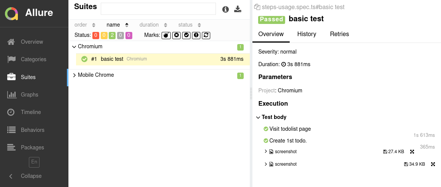441x187 pixels.
Task: Toggle the retries marks filter
Action: [206, 35]
